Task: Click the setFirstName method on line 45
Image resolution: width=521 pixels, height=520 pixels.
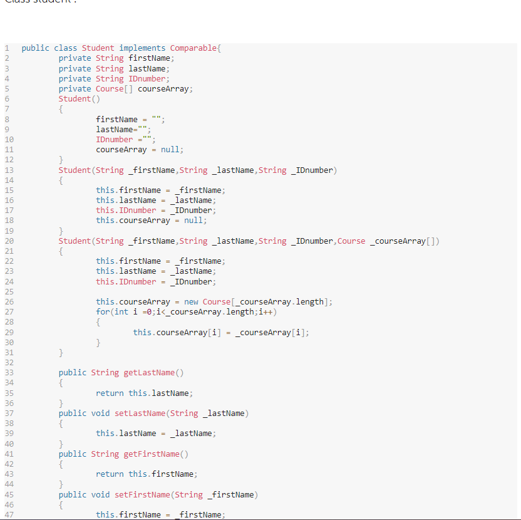Action: (x=134, y=494)
